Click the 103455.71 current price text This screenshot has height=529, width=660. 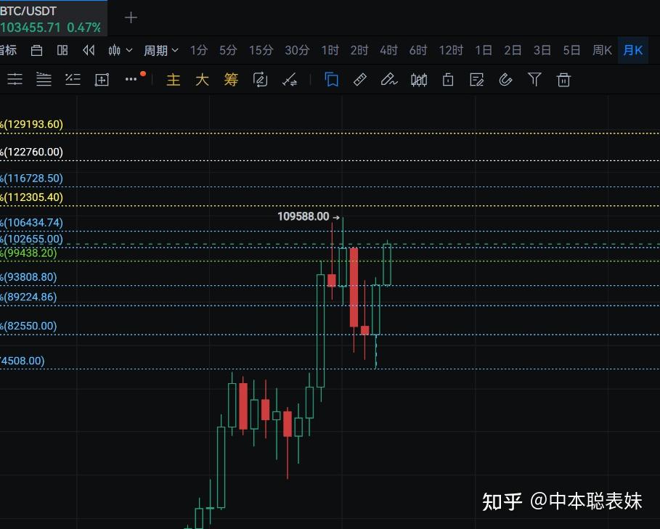[30, 28]
